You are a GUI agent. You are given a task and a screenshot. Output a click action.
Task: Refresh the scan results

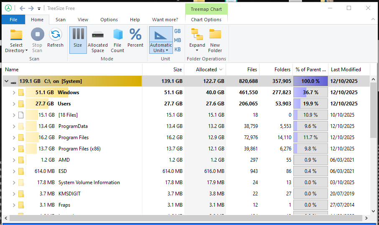click(x=55, y=37)
